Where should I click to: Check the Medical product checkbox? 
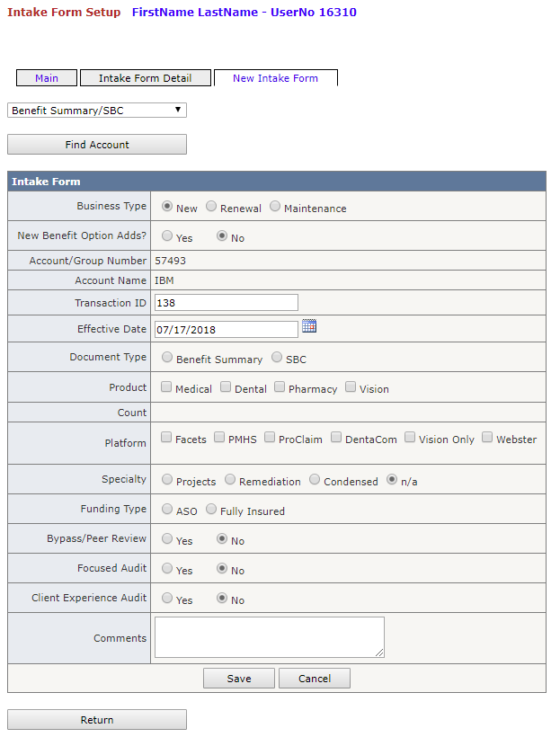[x=166, y=386]
